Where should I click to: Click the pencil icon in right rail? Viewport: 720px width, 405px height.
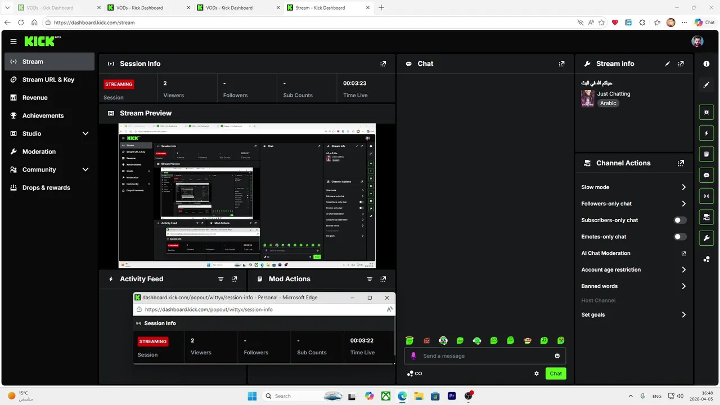pyautogui.click(x=706, y=85)
